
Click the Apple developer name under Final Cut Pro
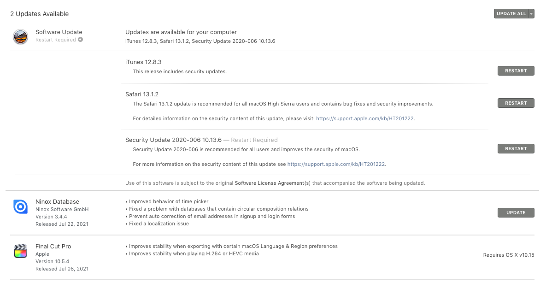coord(42,254)
